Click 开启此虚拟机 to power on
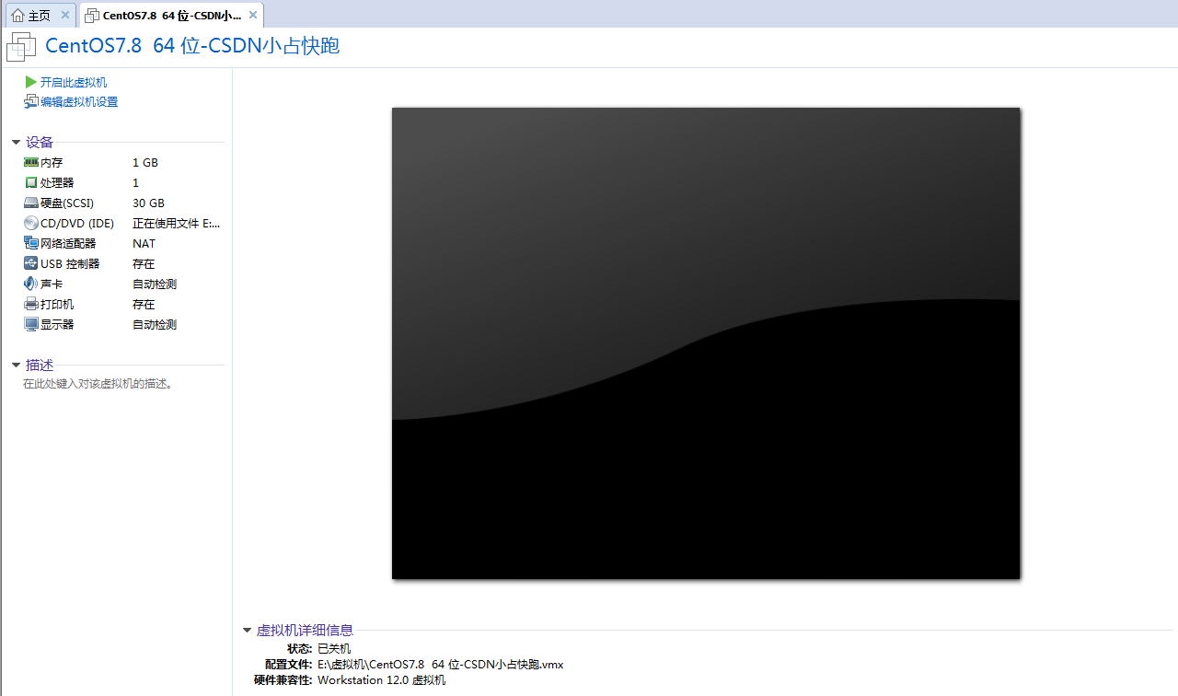This screenshot has width=1178, height=696. [x=73, y=82]
